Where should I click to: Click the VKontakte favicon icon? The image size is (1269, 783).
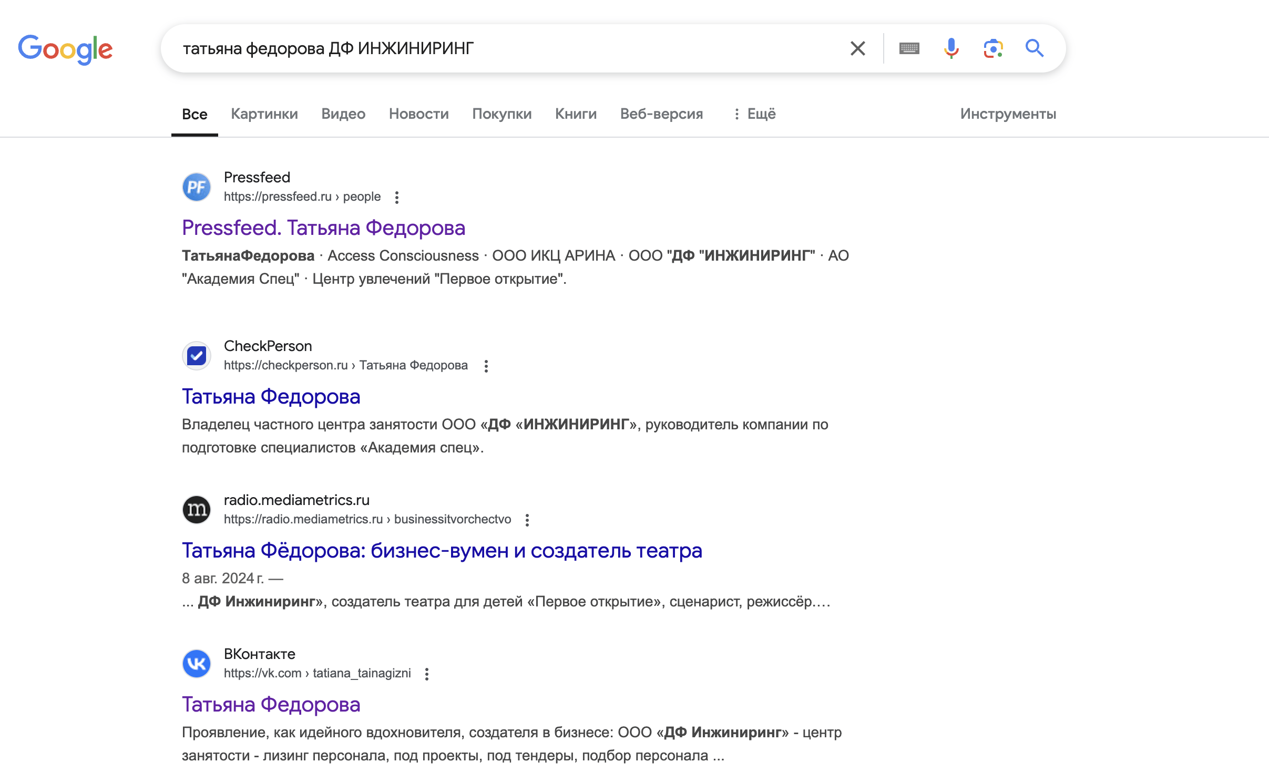pyautogui.click(x=196, y=664)
